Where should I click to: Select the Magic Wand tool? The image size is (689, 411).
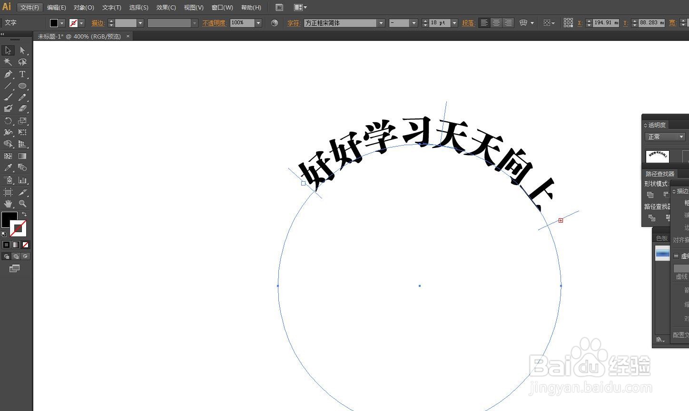(8, 62)
